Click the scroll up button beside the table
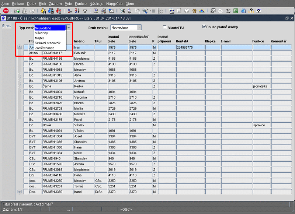295x214 pixels. (x=20, y=48)
